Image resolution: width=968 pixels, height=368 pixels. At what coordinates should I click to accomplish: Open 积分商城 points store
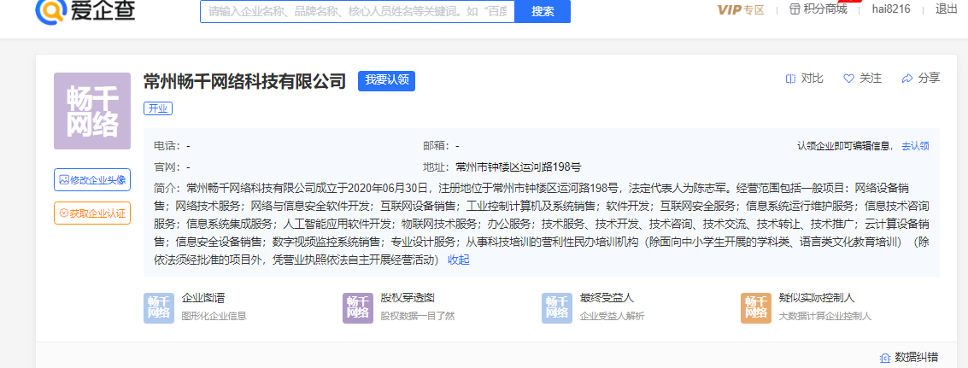(824, 9)
